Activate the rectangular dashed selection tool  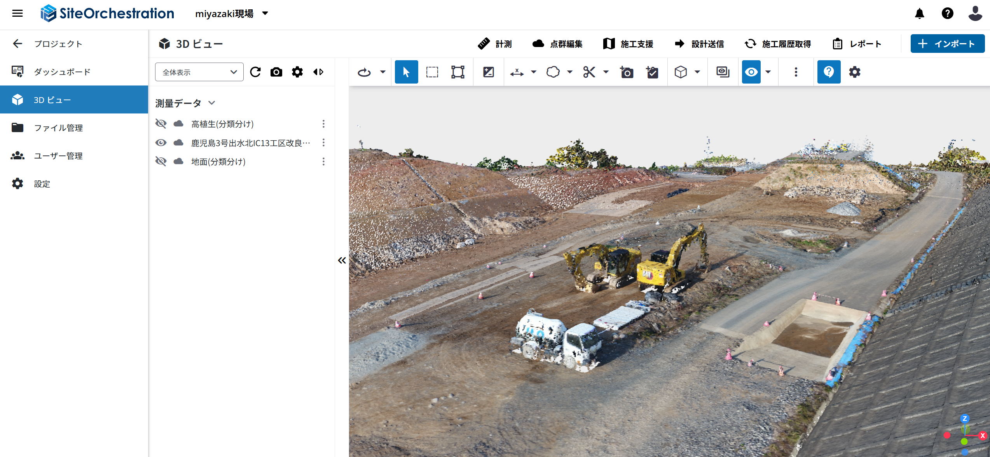pos(432,72)
